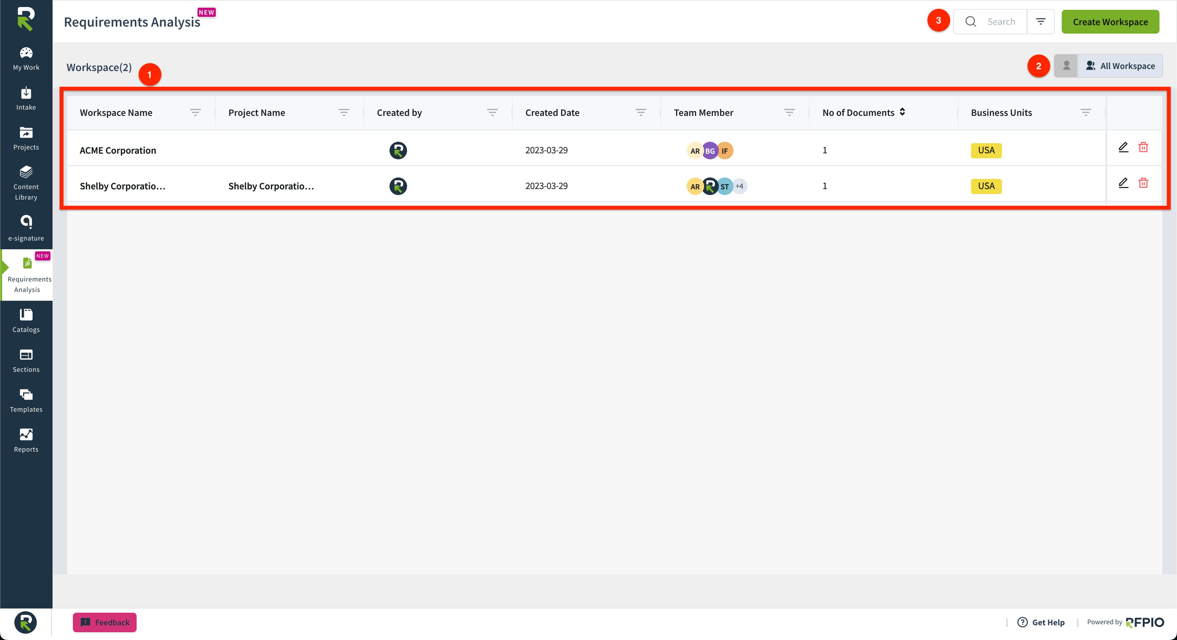Switch to My Workspace view
Image resolution: width=1177 pixels, height=640 pixels.
click(1066, 66)
